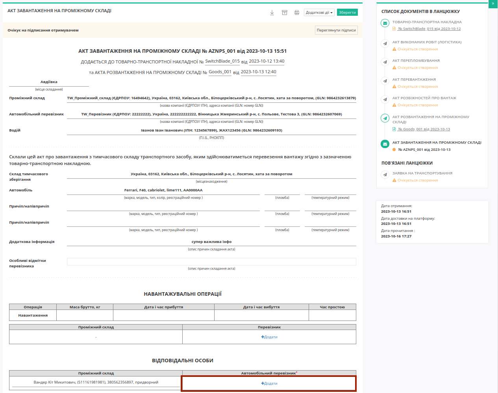Click plane icon next to Акт перевантаження
The height and width of the screenshot is (393, 498).
coord(385,81)
